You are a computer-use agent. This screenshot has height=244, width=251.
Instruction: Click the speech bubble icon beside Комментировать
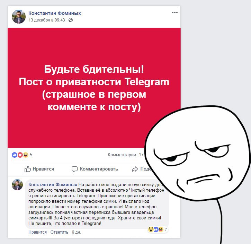[74, 169]
